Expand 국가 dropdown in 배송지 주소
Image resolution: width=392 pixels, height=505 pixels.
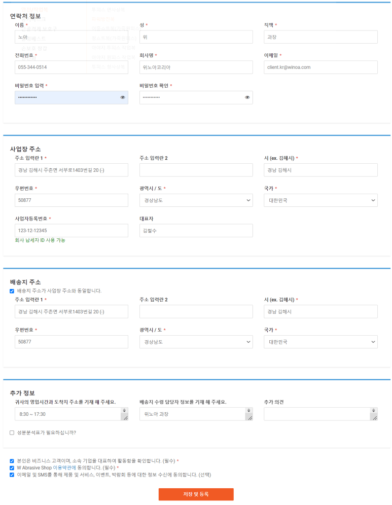coord(320,342)
